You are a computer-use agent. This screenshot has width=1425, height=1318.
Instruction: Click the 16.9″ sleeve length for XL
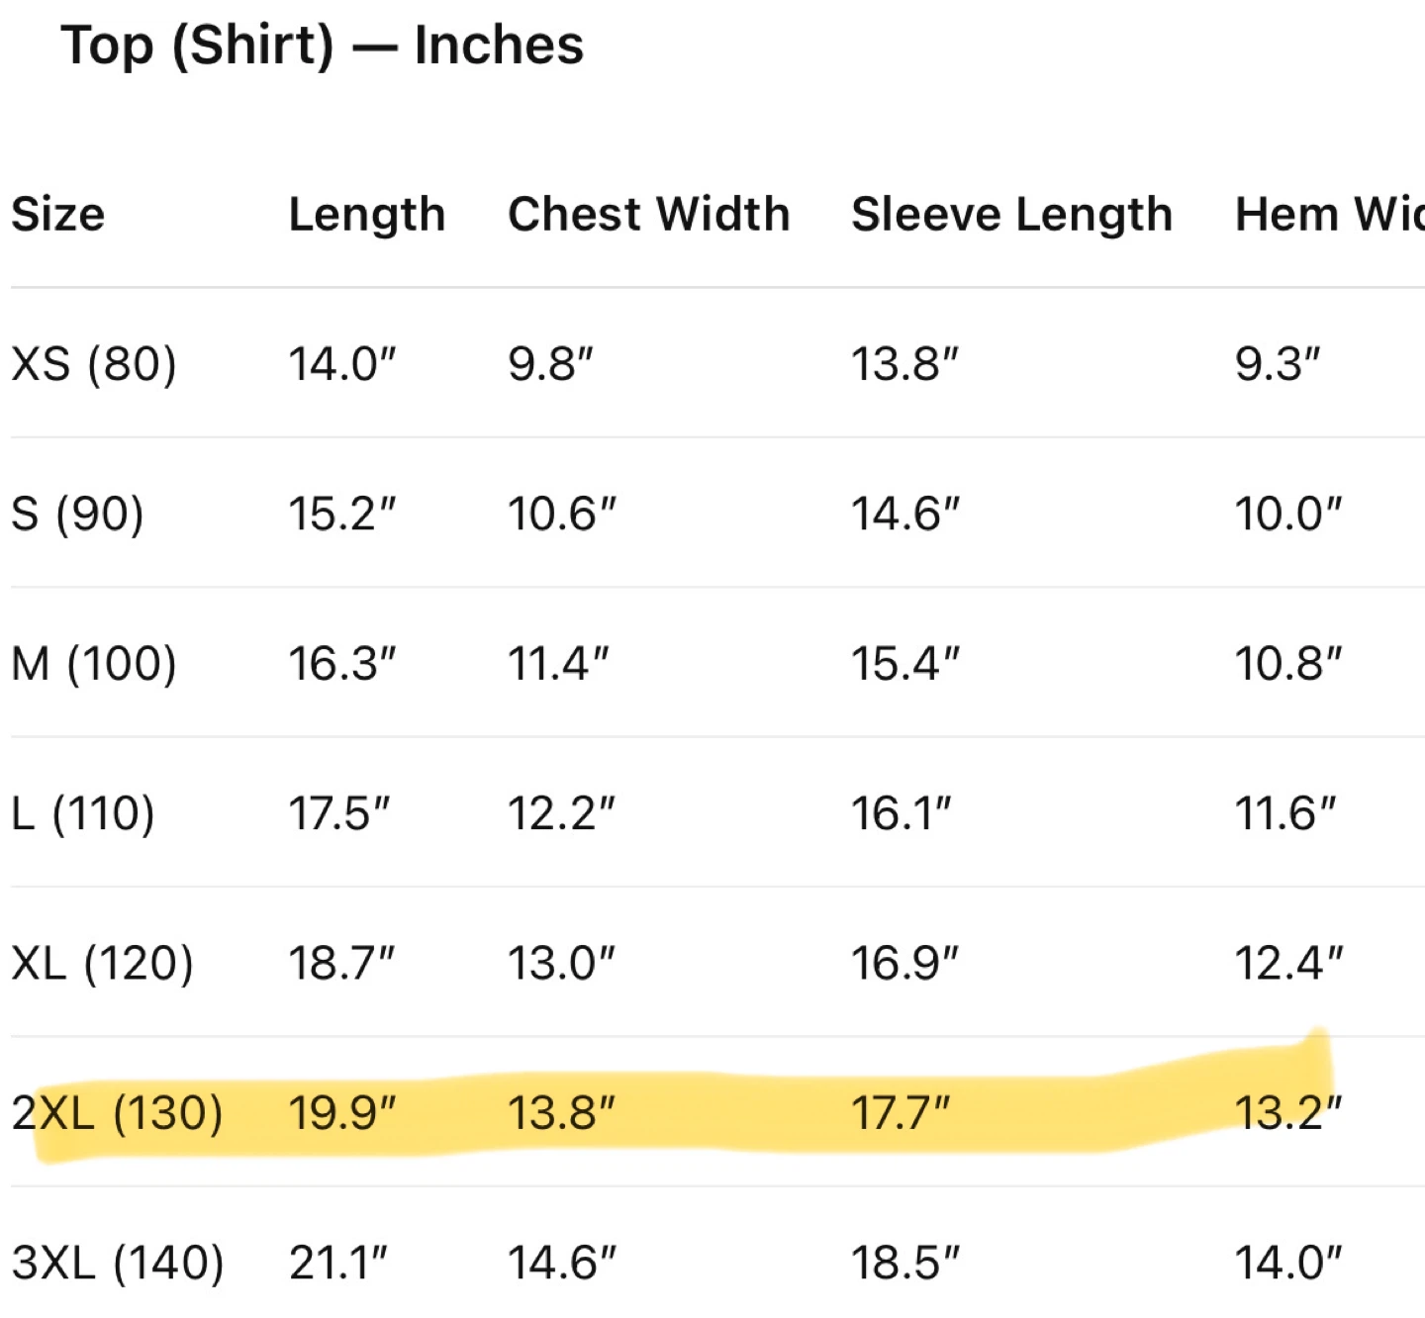tap(905, 964)
